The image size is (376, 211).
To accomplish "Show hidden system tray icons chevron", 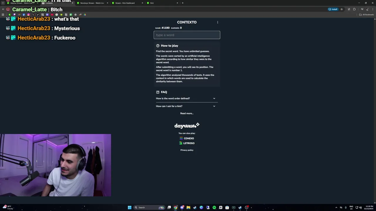I will click(x=336, y=207).
